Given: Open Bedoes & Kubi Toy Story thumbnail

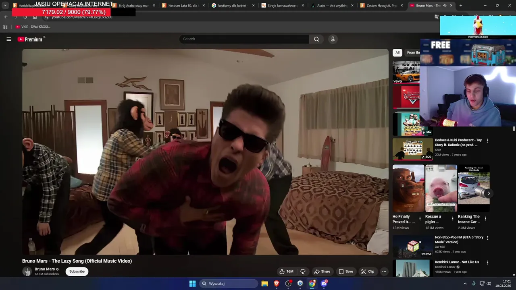Looking at the screenshot, I should pyautogui.click(x=413, y=149).
